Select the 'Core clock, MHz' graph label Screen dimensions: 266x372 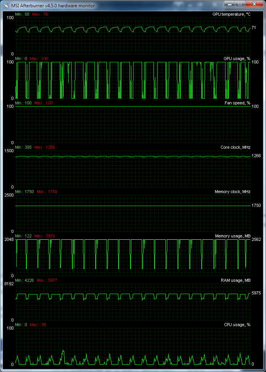(x=235, y=147)
